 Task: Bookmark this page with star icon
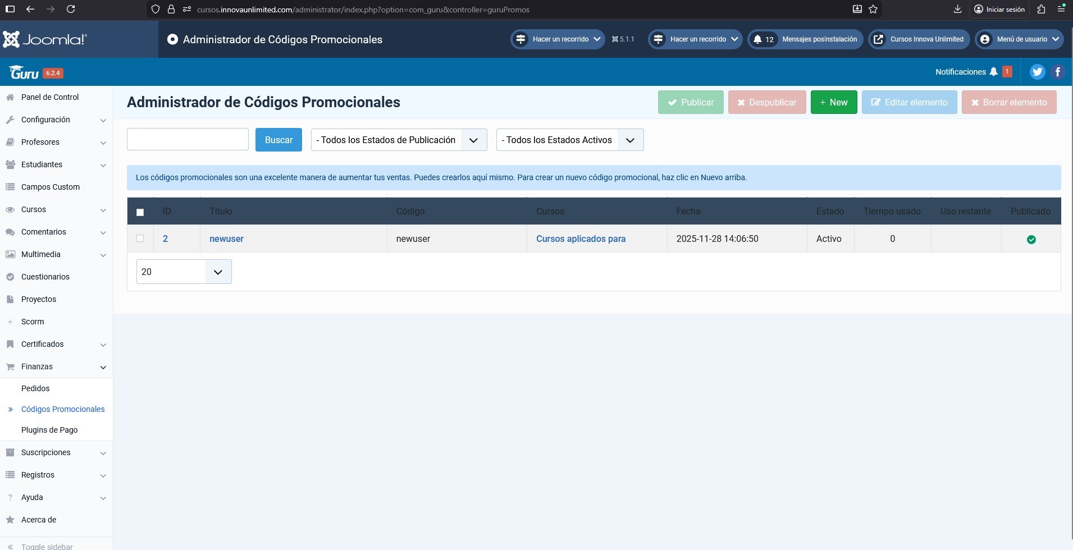(873, 9)
